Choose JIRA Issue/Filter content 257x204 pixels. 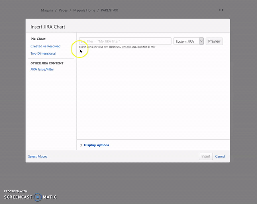click(42, 69)
